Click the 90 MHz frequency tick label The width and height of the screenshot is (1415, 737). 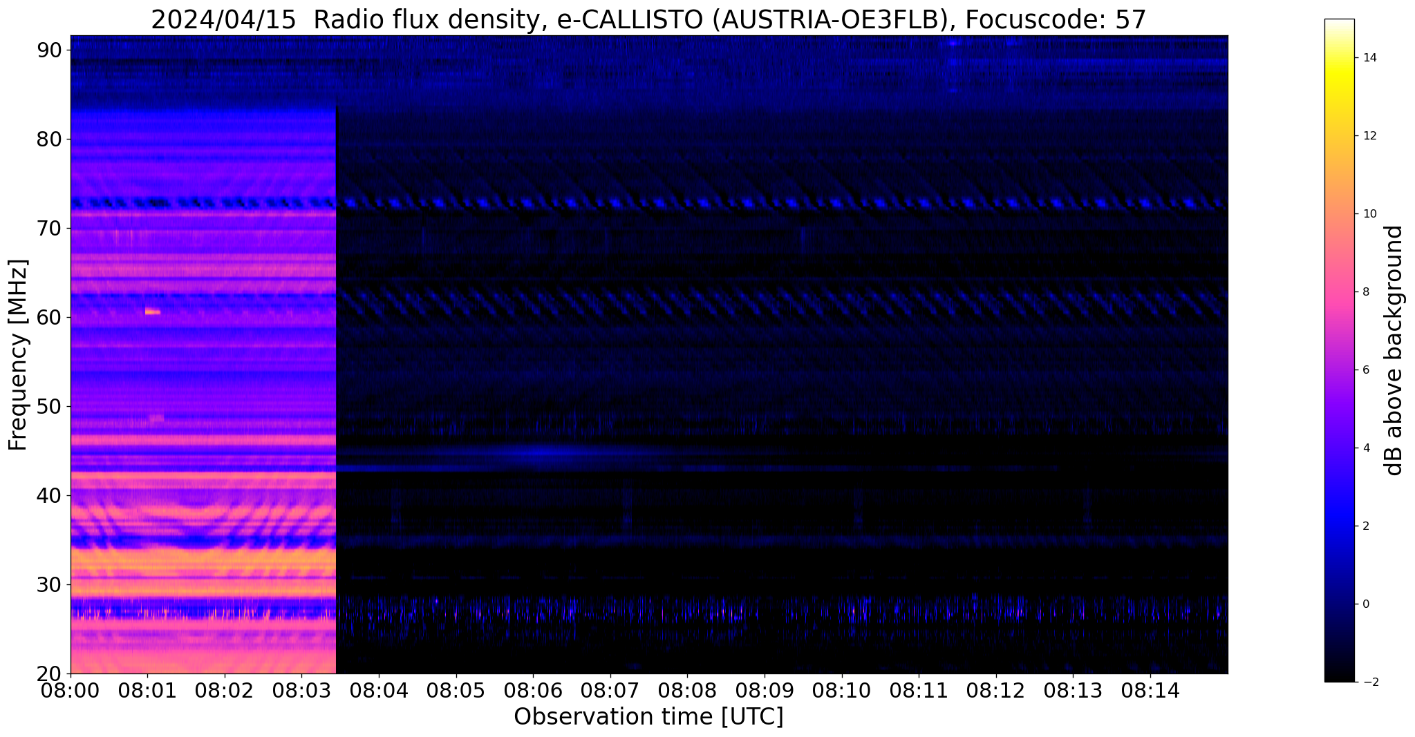click(x=49, y=50)
